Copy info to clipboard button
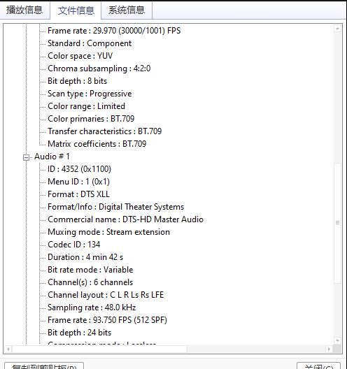347x369 pixels. (x=44, y=366)
